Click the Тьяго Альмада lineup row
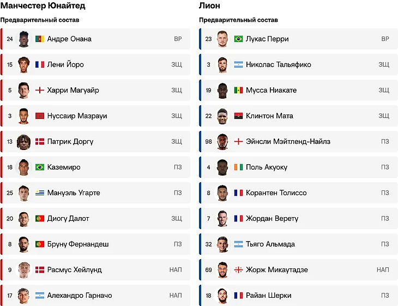Screen dimensions: 398x306 tap(298, 244)
